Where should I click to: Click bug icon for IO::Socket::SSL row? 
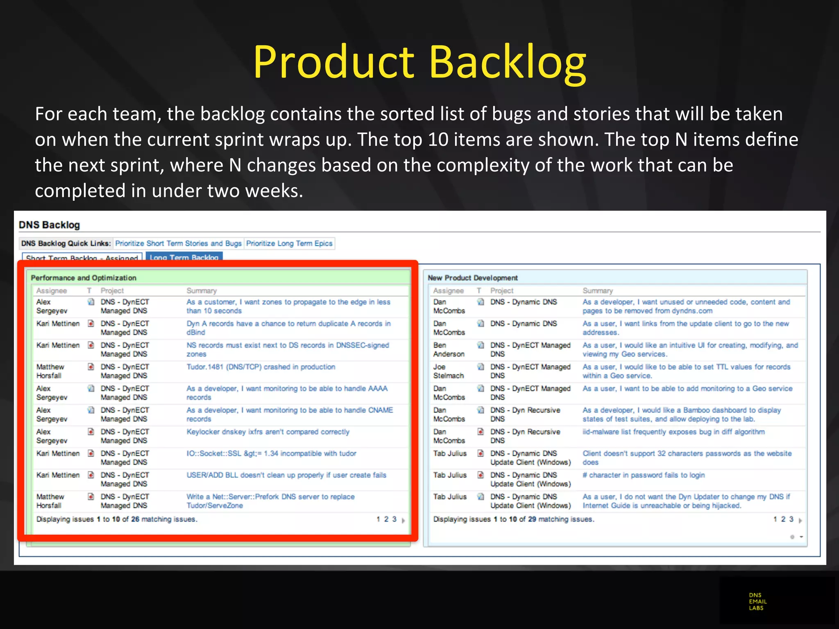[x=91, y=454]
